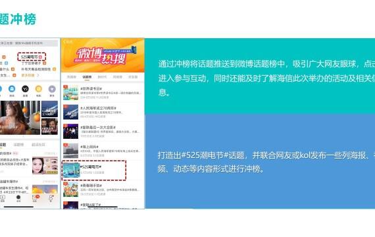Image resolution: width=375 pixels, height=237 pixels.
Task: Click the search field at top of feed
Action: 29,43
